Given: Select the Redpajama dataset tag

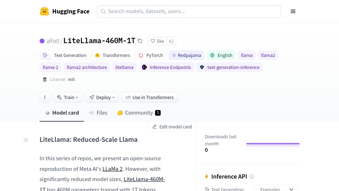Looking at the screenshot, I should tap(186, 55).
